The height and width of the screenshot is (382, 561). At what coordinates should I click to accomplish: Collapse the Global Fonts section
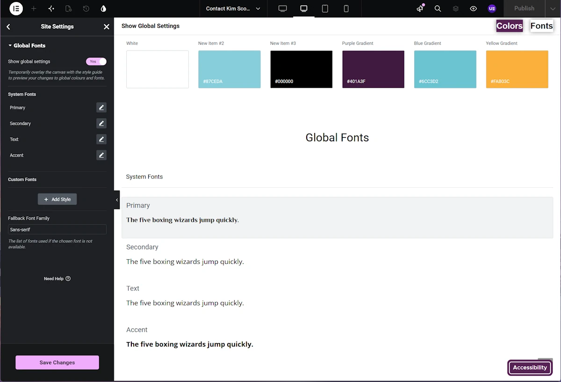(27, 45)
